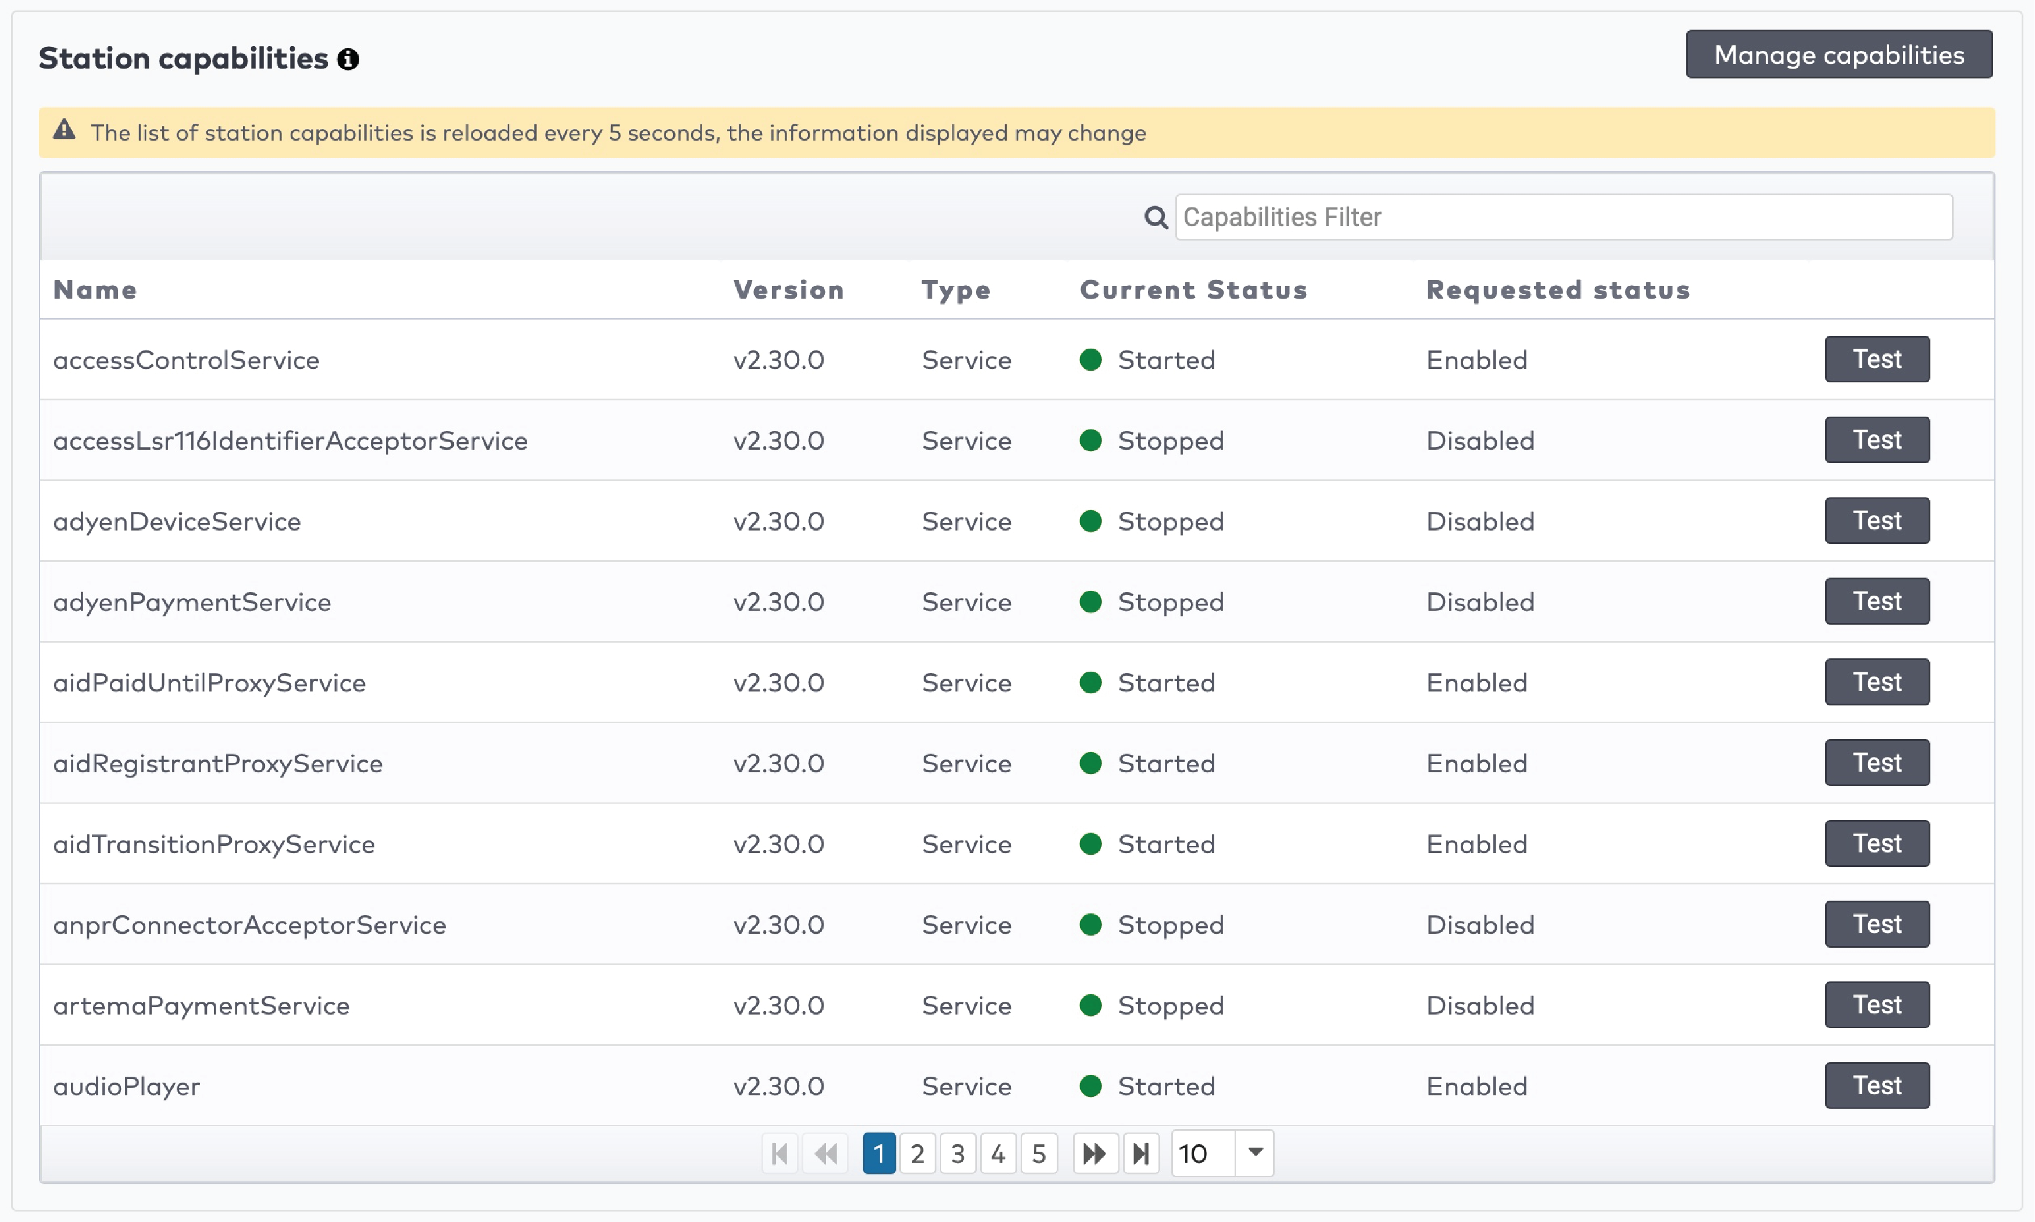2035x1222 pixels.
Task: Click the magnifying glass search icon
Action: pos(1156,217)
